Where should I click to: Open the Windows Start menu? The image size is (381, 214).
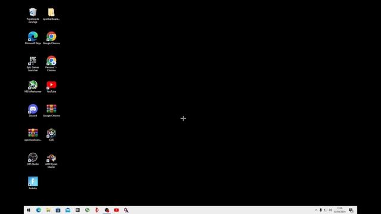coord(29,210)
